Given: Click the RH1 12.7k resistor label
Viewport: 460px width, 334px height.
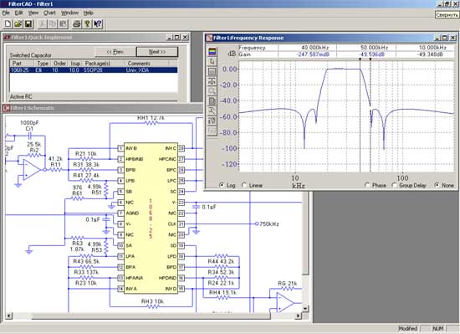Looking at the screenshot, I should (x=151, y=118).
